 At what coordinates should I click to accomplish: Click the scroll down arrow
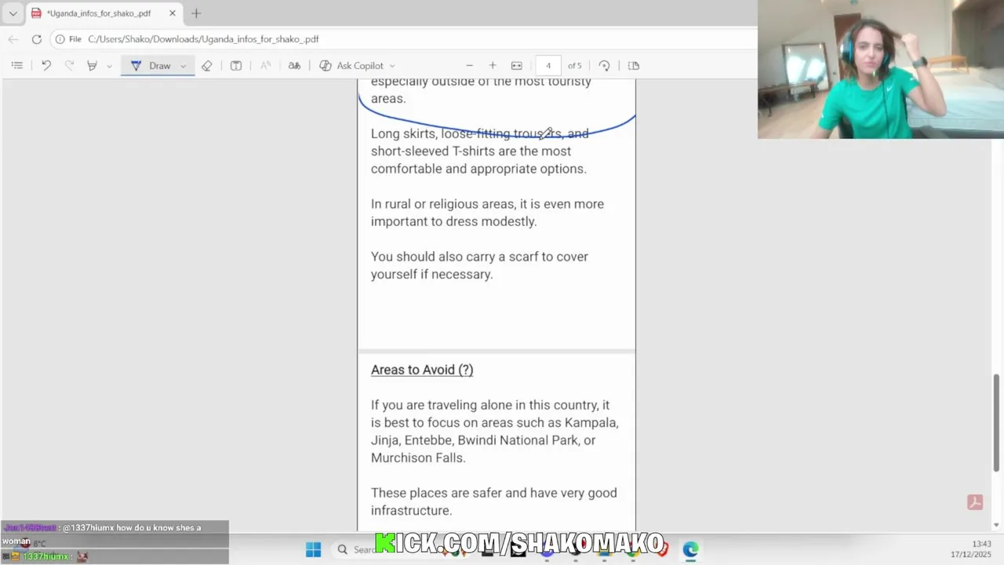(x=997, y=525)
